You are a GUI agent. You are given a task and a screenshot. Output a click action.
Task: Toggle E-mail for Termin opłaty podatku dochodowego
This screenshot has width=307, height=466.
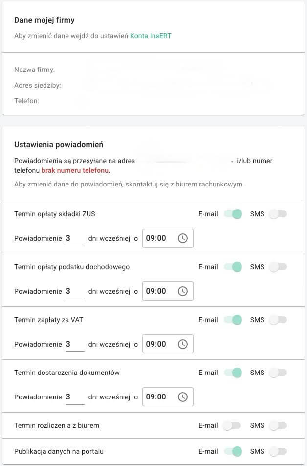point(233,267)
